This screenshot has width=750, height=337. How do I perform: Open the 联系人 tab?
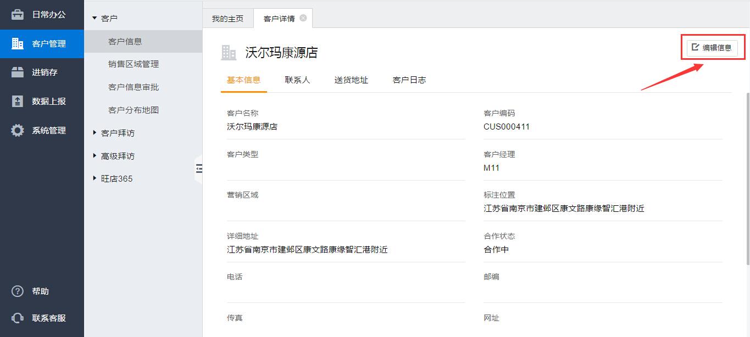click(x=297, y=80)
